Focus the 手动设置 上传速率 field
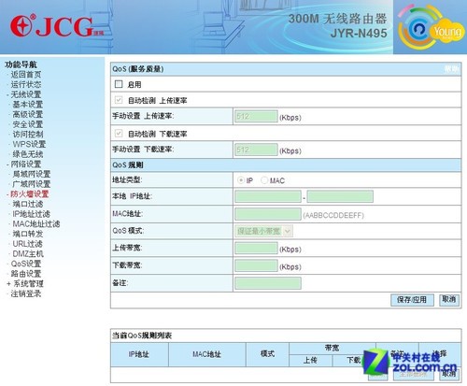This screenshot has width=467, height=386. [256, 117]
